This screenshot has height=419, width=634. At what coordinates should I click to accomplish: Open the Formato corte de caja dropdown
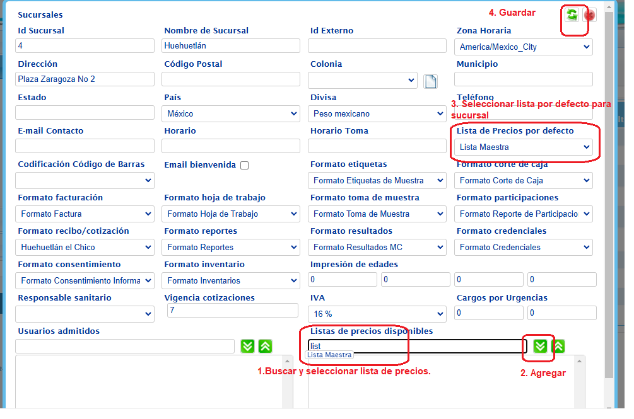[523, 180]
